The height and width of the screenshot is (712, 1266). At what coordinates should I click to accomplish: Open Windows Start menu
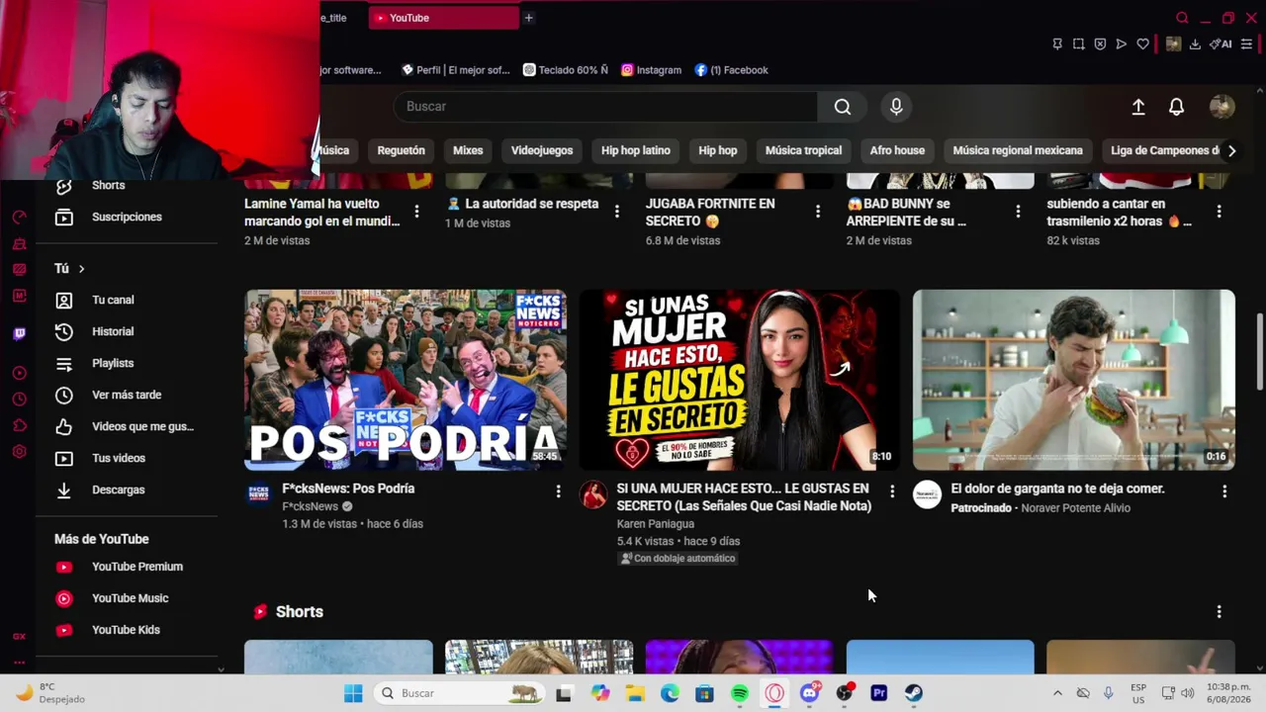pyautogui.click(x=353, y=693)
